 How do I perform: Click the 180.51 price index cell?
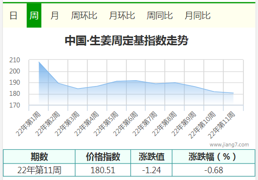point(103,170)
